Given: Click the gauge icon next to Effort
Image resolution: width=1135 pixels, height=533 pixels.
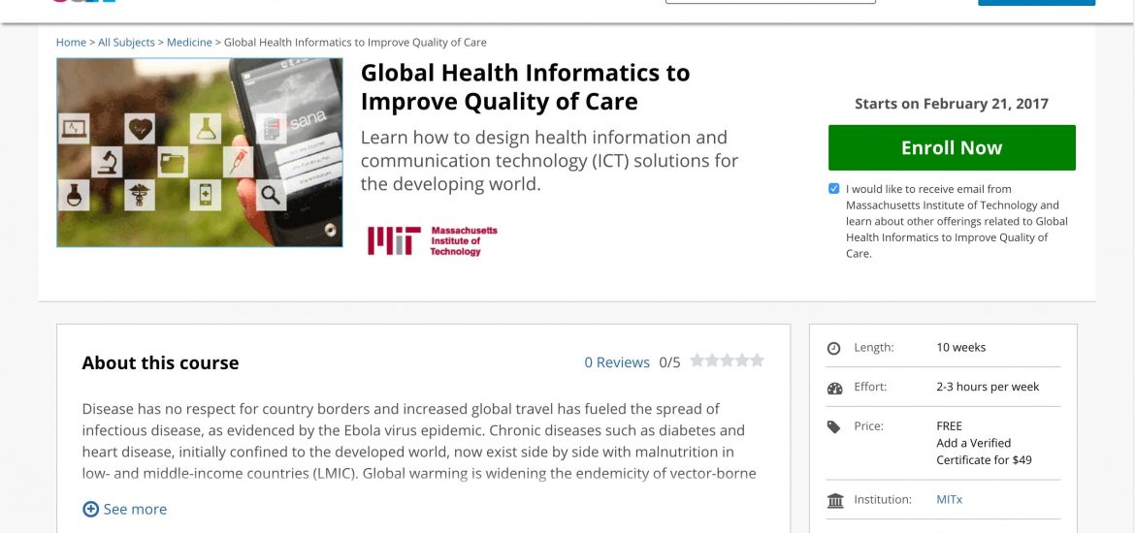Looking at the screenshot, I should [834, 388].
